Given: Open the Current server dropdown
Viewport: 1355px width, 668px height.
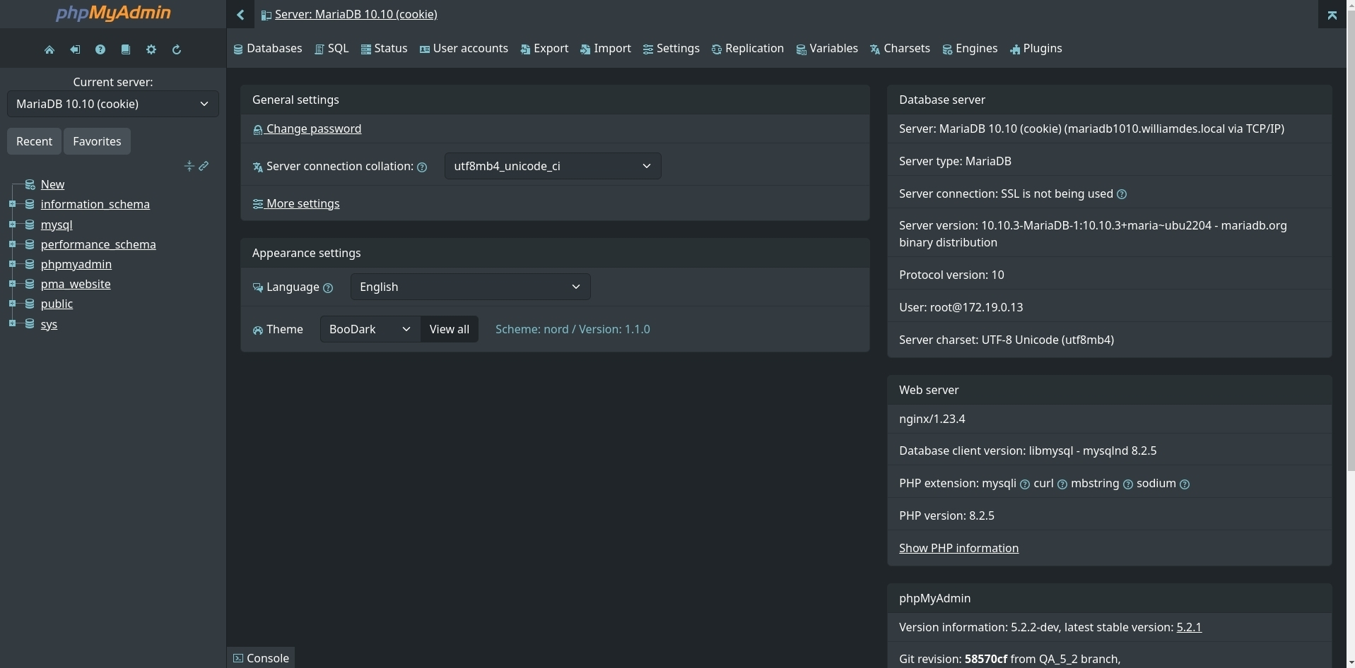Looking at the screenshot, I should pyautogui.click(x=112, y=104).
